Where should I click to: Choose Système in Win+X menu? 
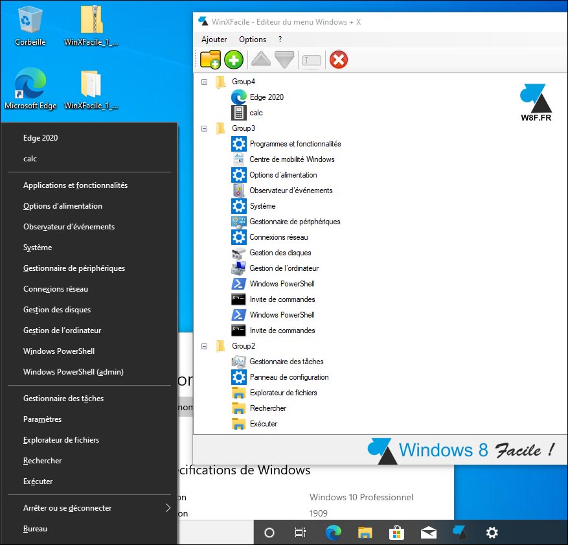pos(89,248)
